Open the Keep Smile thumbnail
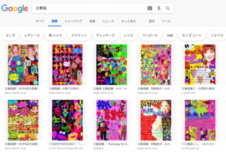The height and width of the screenshot is (152, 226). click(x=200, y=65)
